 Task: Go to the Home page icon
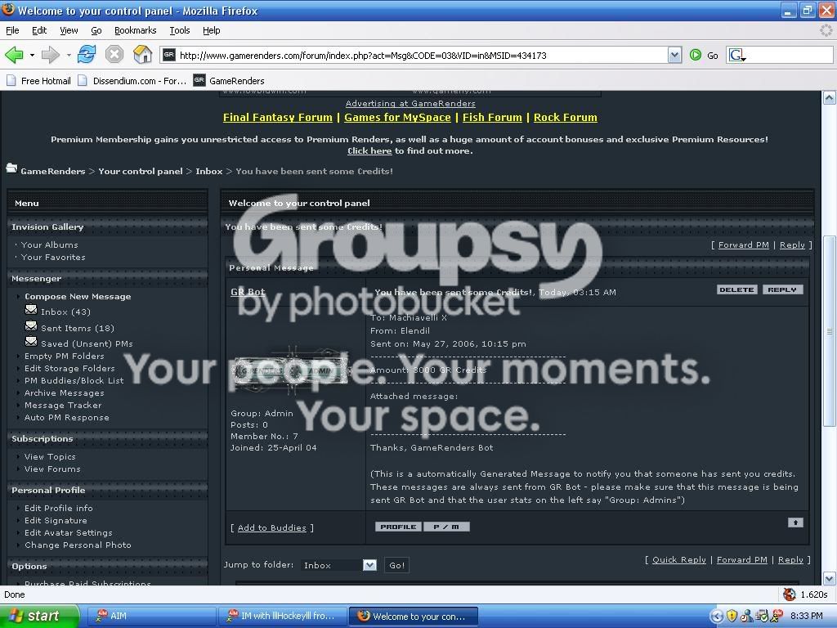(142, 55)
